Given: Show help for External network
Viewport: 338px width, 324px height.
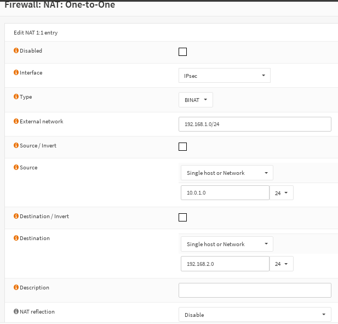Looking at the screenshot, I should point(16,122).
